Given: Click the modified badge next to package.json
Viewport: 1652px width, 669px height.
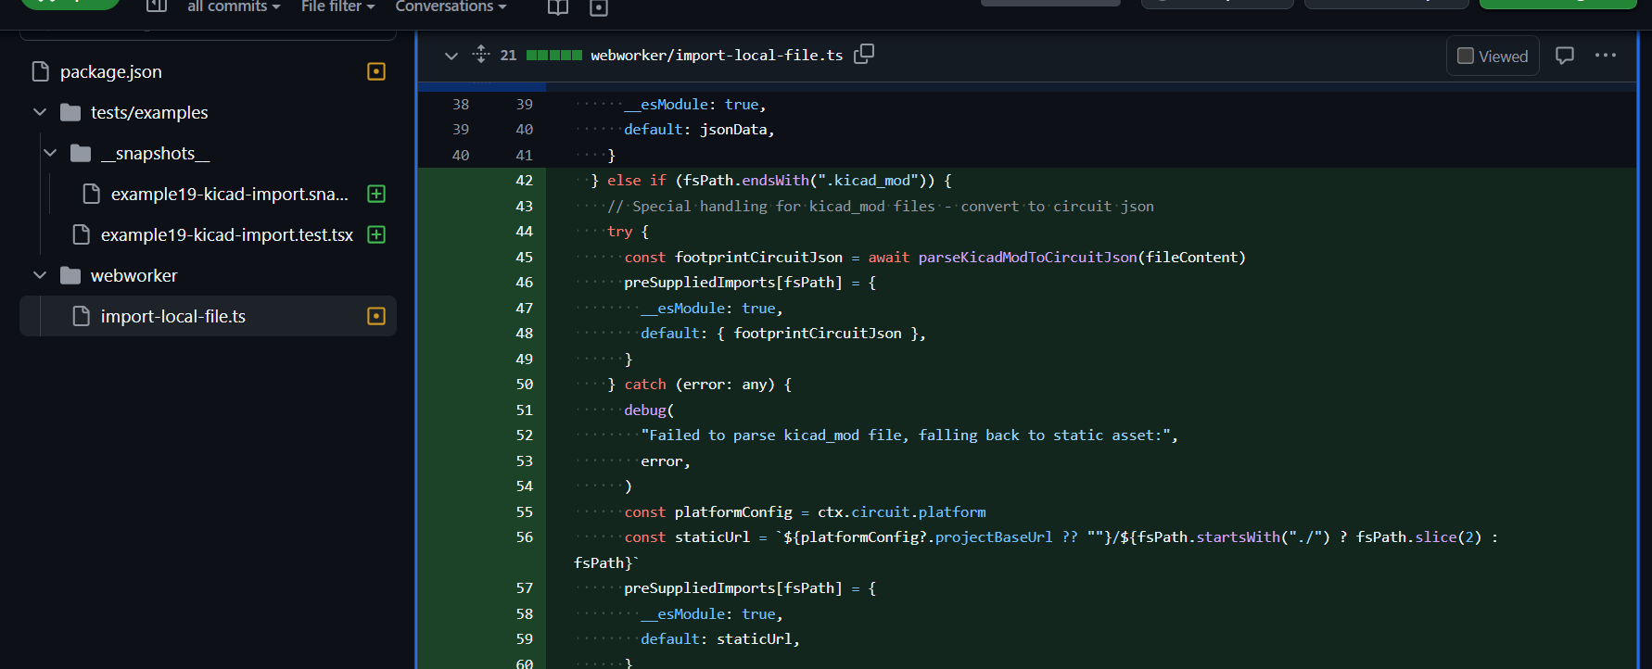Looking at the screenshot, I should pyautogui.click(x=376, y=71).
